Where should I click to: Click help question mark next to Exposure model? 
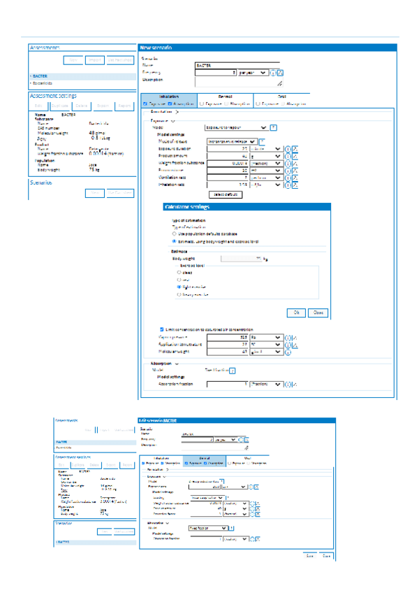tap(273, 128)
